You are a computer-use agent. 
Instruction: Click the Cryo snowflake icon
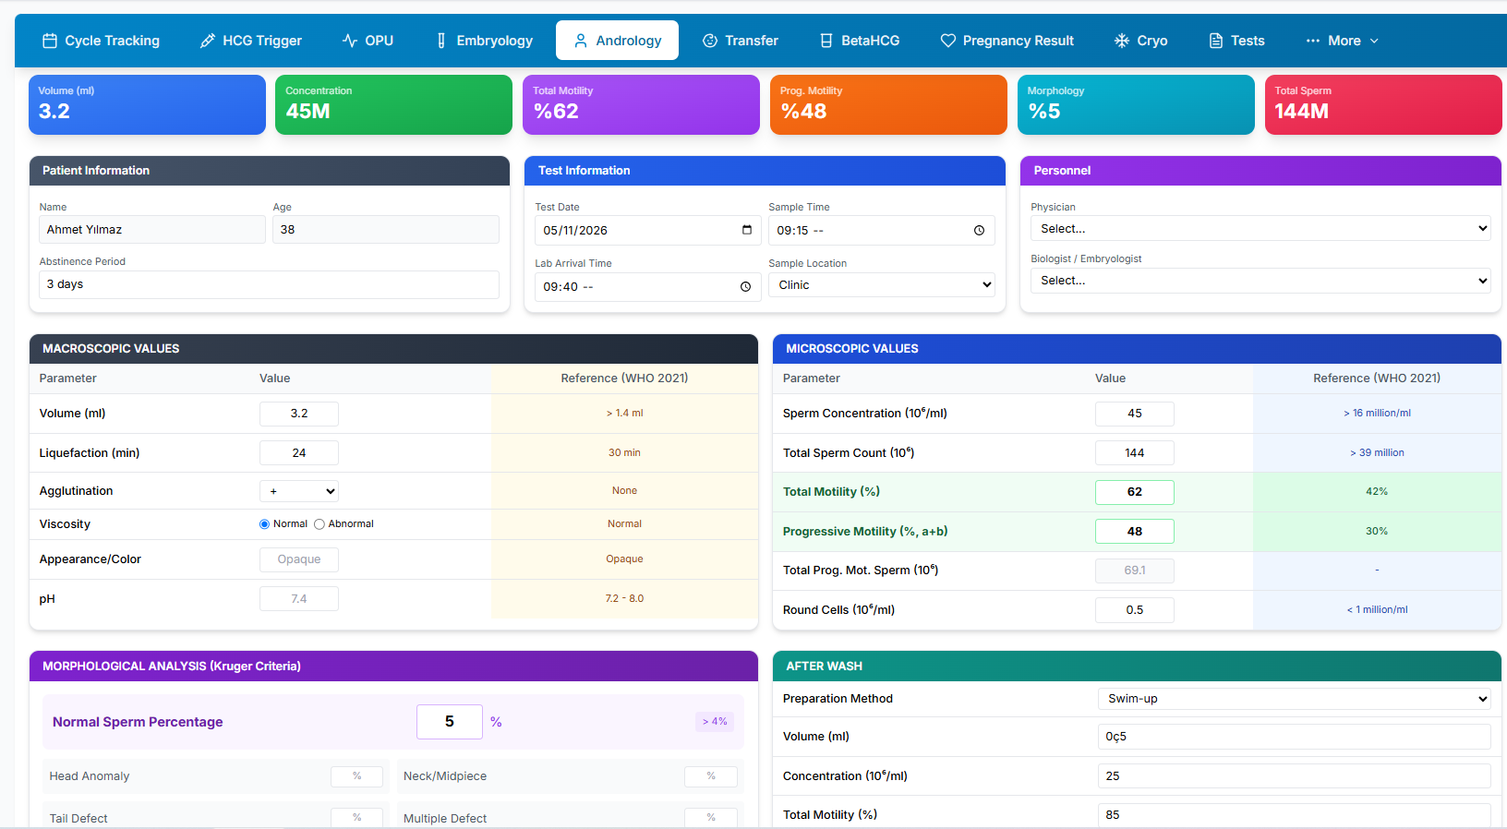(1122, 41)
